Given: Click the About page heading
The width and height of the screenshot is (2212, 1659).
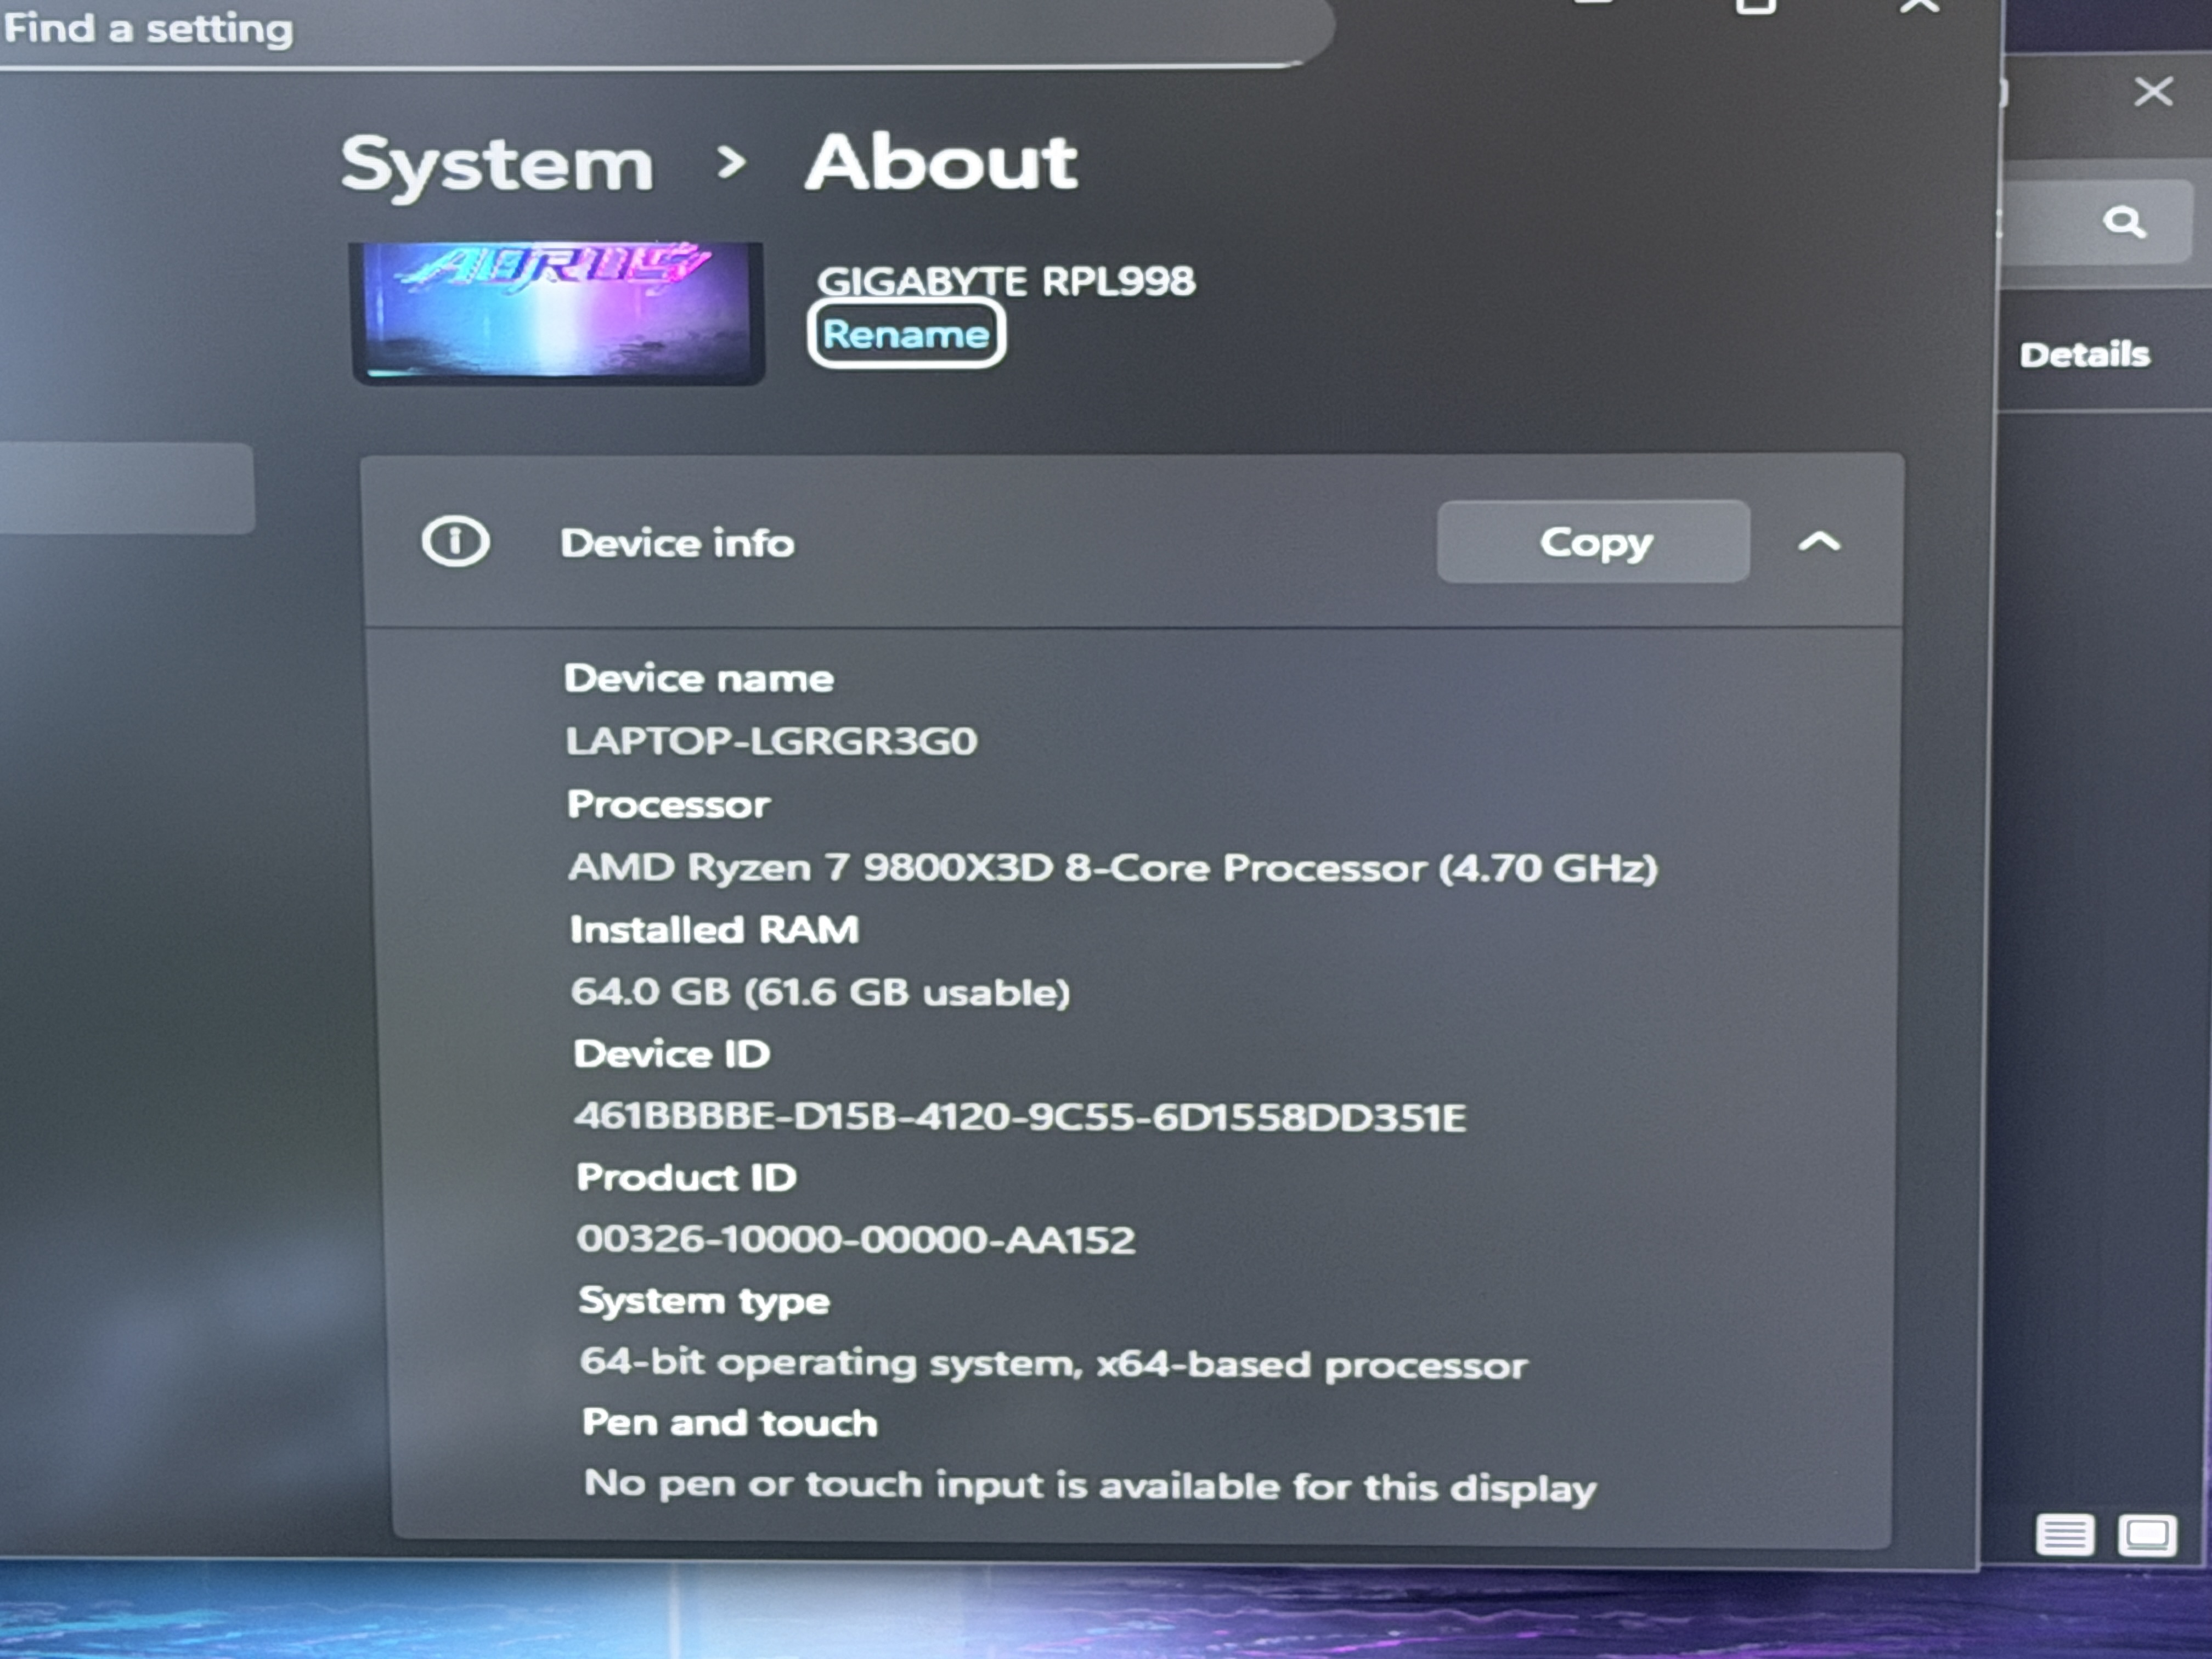Looking at the screenshot, I should 941,163.
